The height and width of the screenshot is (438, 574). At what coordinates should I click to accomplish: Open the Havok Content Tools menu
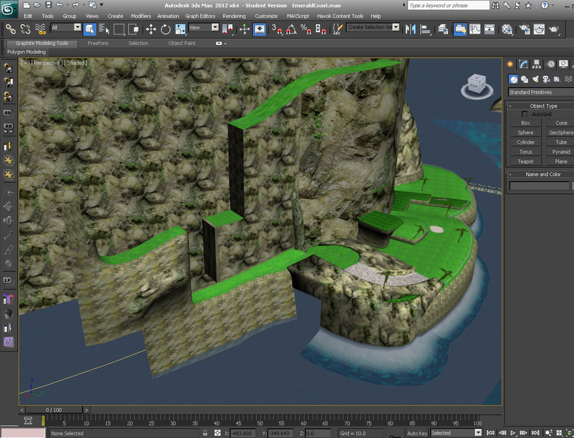tap(340, 16)
